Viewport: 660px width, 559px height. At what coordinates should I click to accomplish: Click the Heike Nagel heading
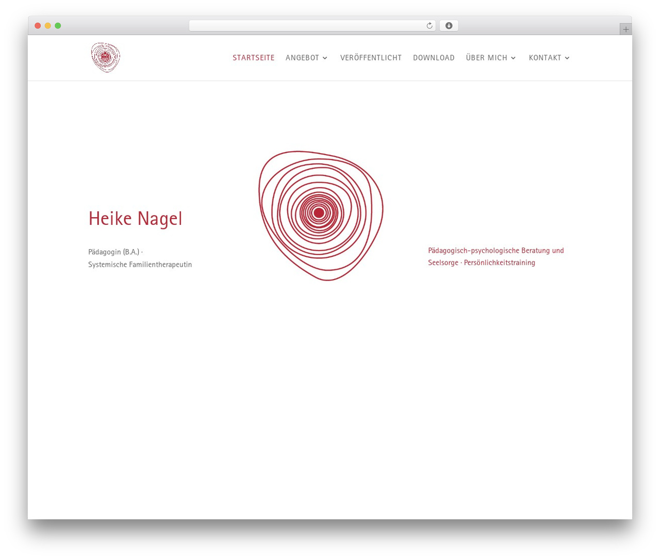[x=135, y=218]
